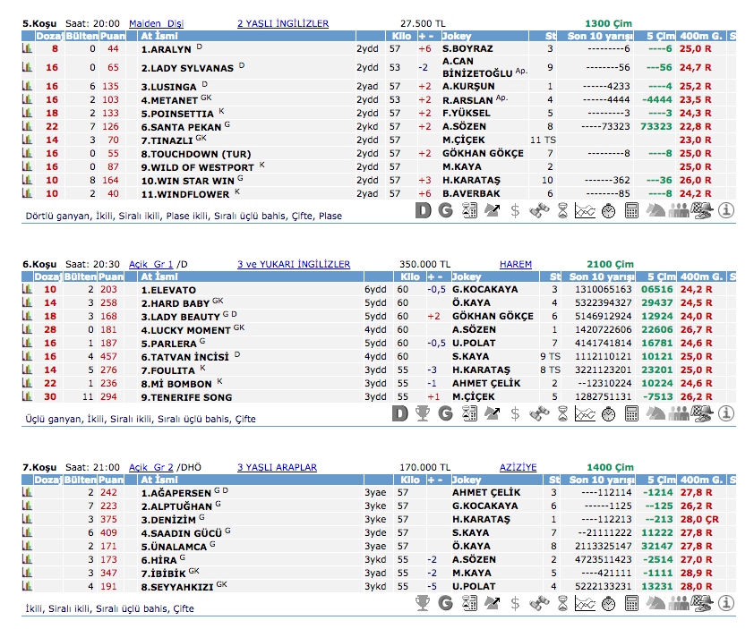Open the AZİZİYE race link
The height and width of the screenshot is (629, 754).
518,467
